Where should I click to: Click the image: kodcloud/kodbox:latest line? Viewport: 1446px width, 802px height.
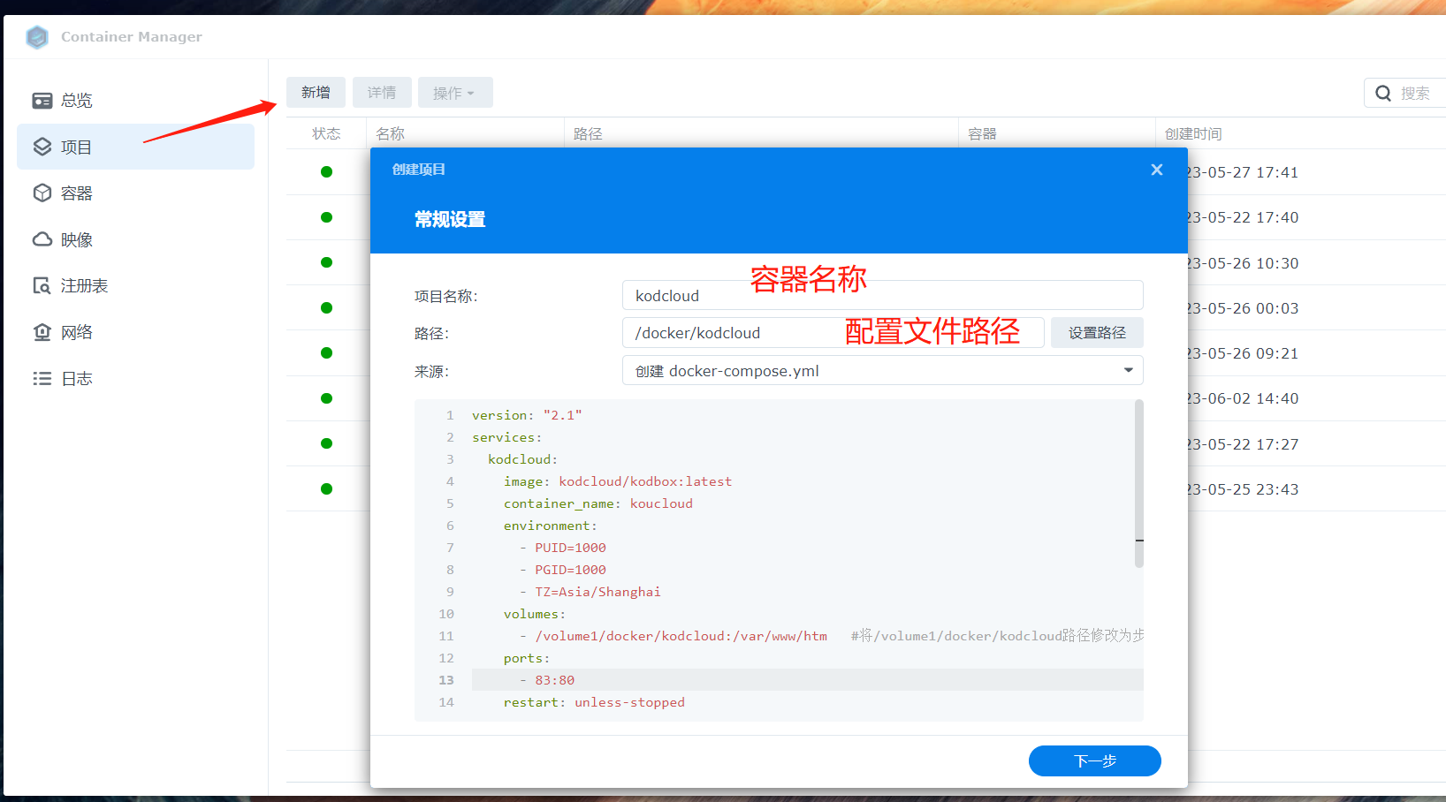(x=618, y=481)
